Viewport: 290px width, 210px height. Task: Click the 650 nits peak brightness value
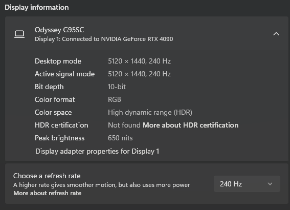[120, 138]
